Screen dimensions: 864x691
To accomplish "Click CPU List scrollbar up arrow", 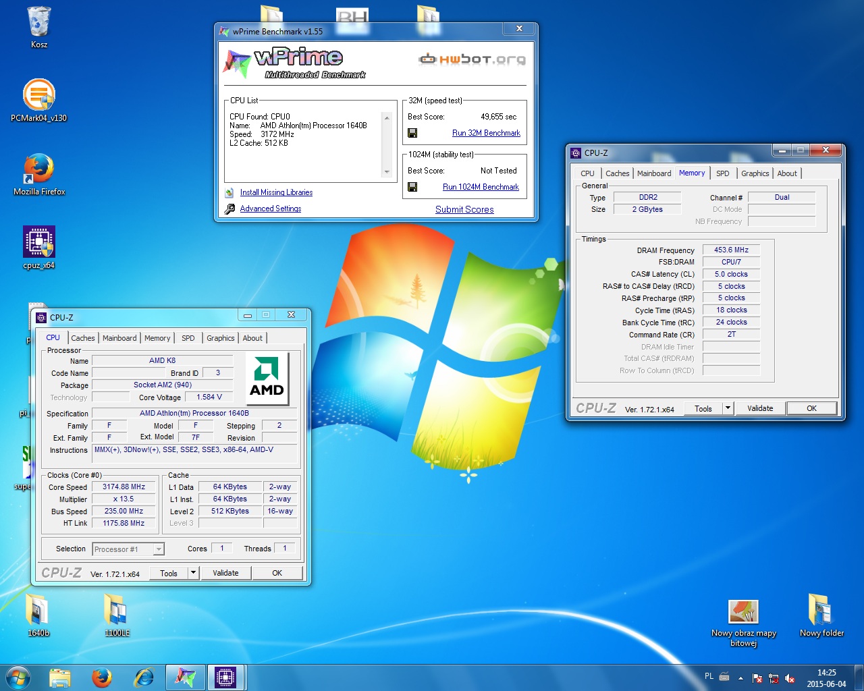I will click(387, 117).
